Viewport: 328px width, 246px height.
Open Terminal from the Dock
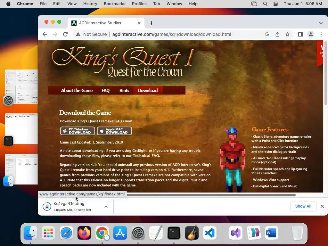[174, 233]
